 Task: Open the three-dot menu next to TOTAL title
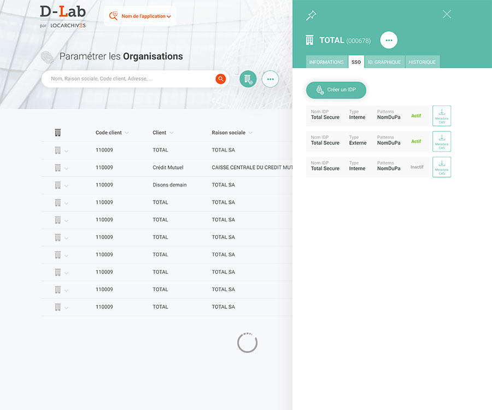click(x=389, y=40)
